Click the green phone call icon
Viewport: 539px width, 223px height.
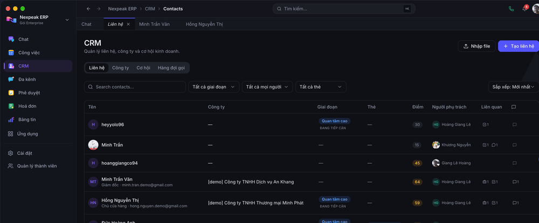tap(511, 9)
